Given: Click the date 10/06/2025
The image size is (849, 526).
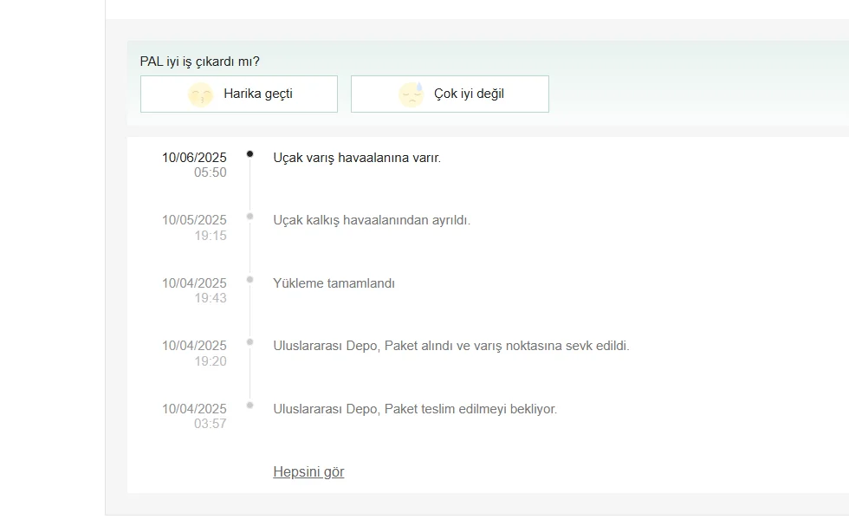Looking at the screenshot, I should coord(194,158).
